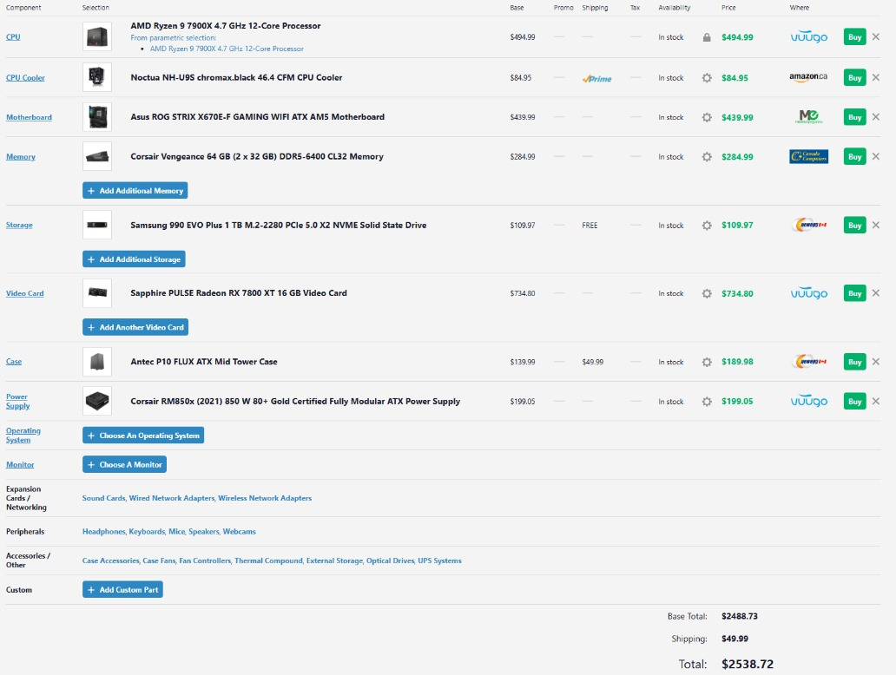
Task: Open price settings gear for Antec case
Action: tap(707, 362)
